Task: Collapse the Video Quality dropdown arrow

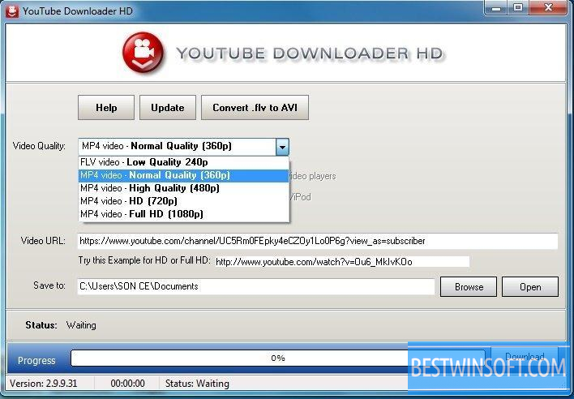Action: coord(282,147)
